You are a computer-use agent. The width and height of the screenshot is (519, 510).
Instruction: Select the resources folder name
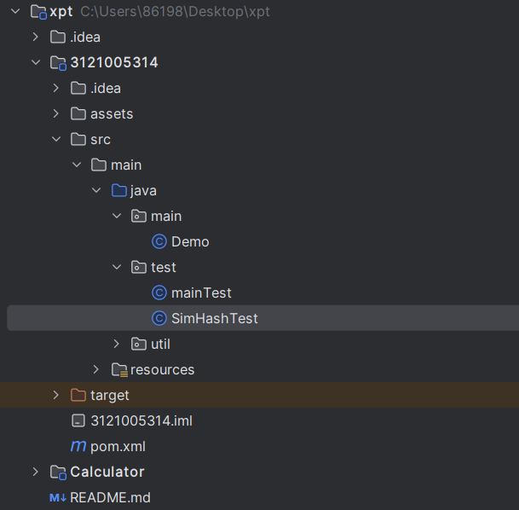pyautogui.click(x=162, y=369)
